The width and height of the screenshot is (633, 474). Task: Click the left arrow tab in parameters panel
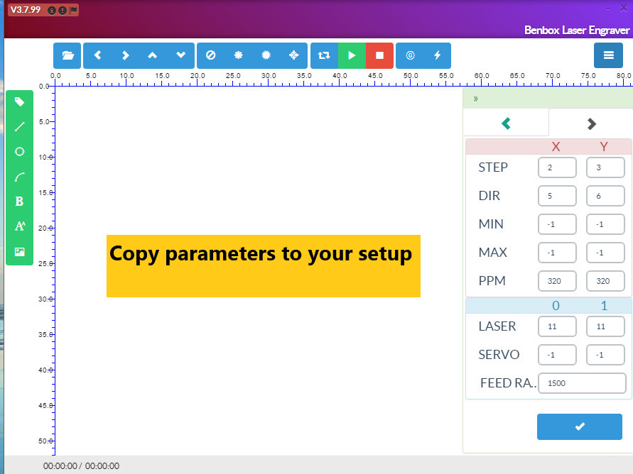pos(505,122)
